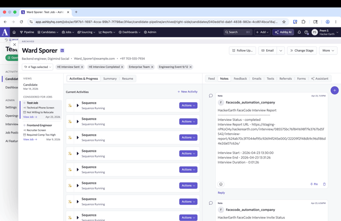
Task: Open View Job link for Test Job
Action: (x=30, y=117)
